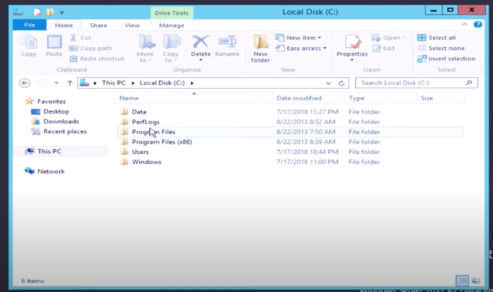The image size is (493, 292).
Task: Click the Copy icon in Clipboard group
Action: pos(29,42)
